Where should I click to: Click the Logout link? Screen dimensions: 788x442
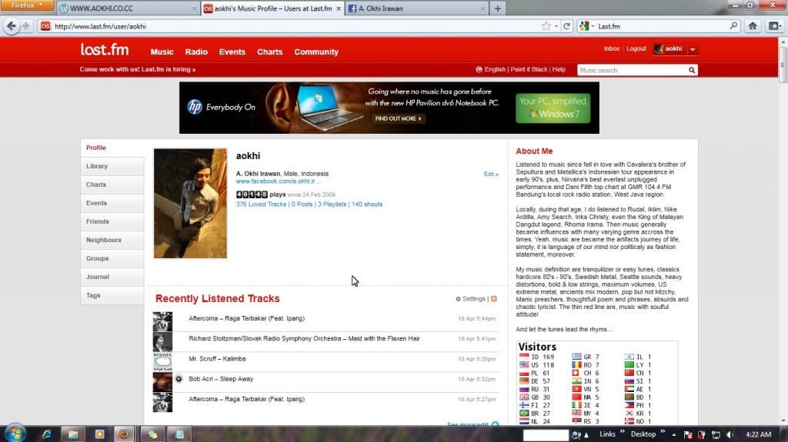coord(636,48)
